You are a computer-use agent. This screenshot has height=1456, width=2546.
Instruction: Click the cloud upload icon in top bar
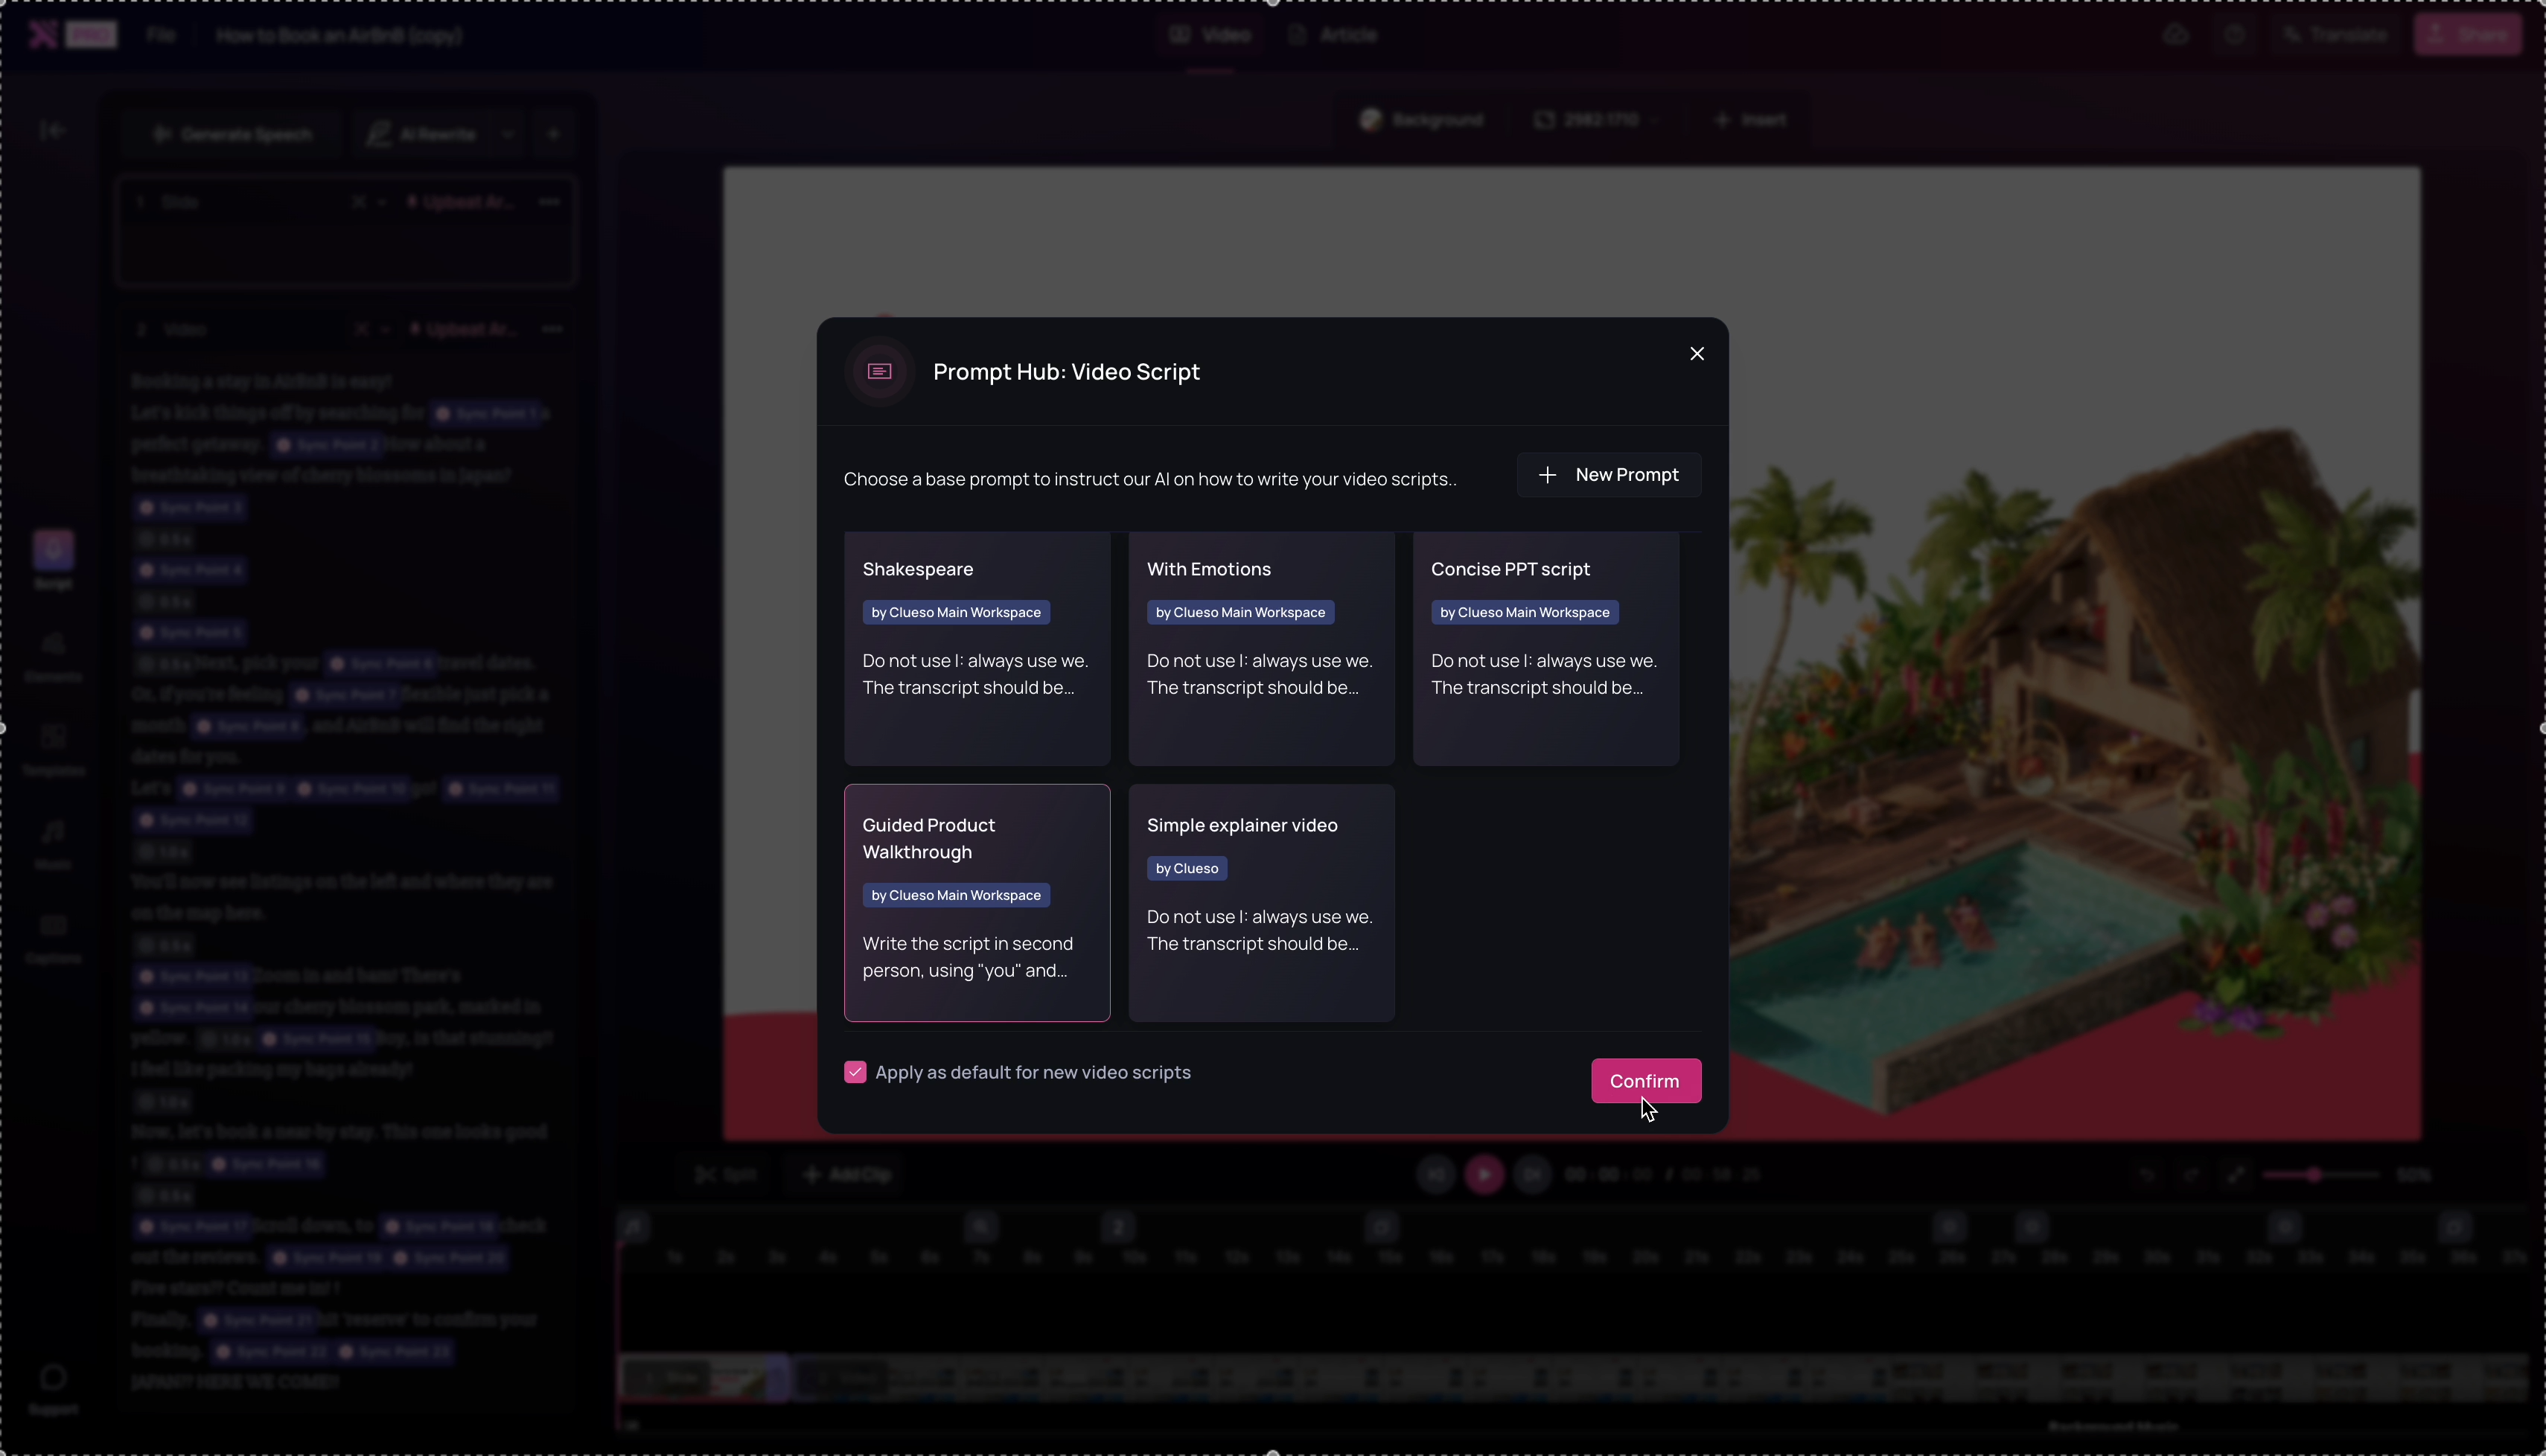click(x=2178, y=34)
